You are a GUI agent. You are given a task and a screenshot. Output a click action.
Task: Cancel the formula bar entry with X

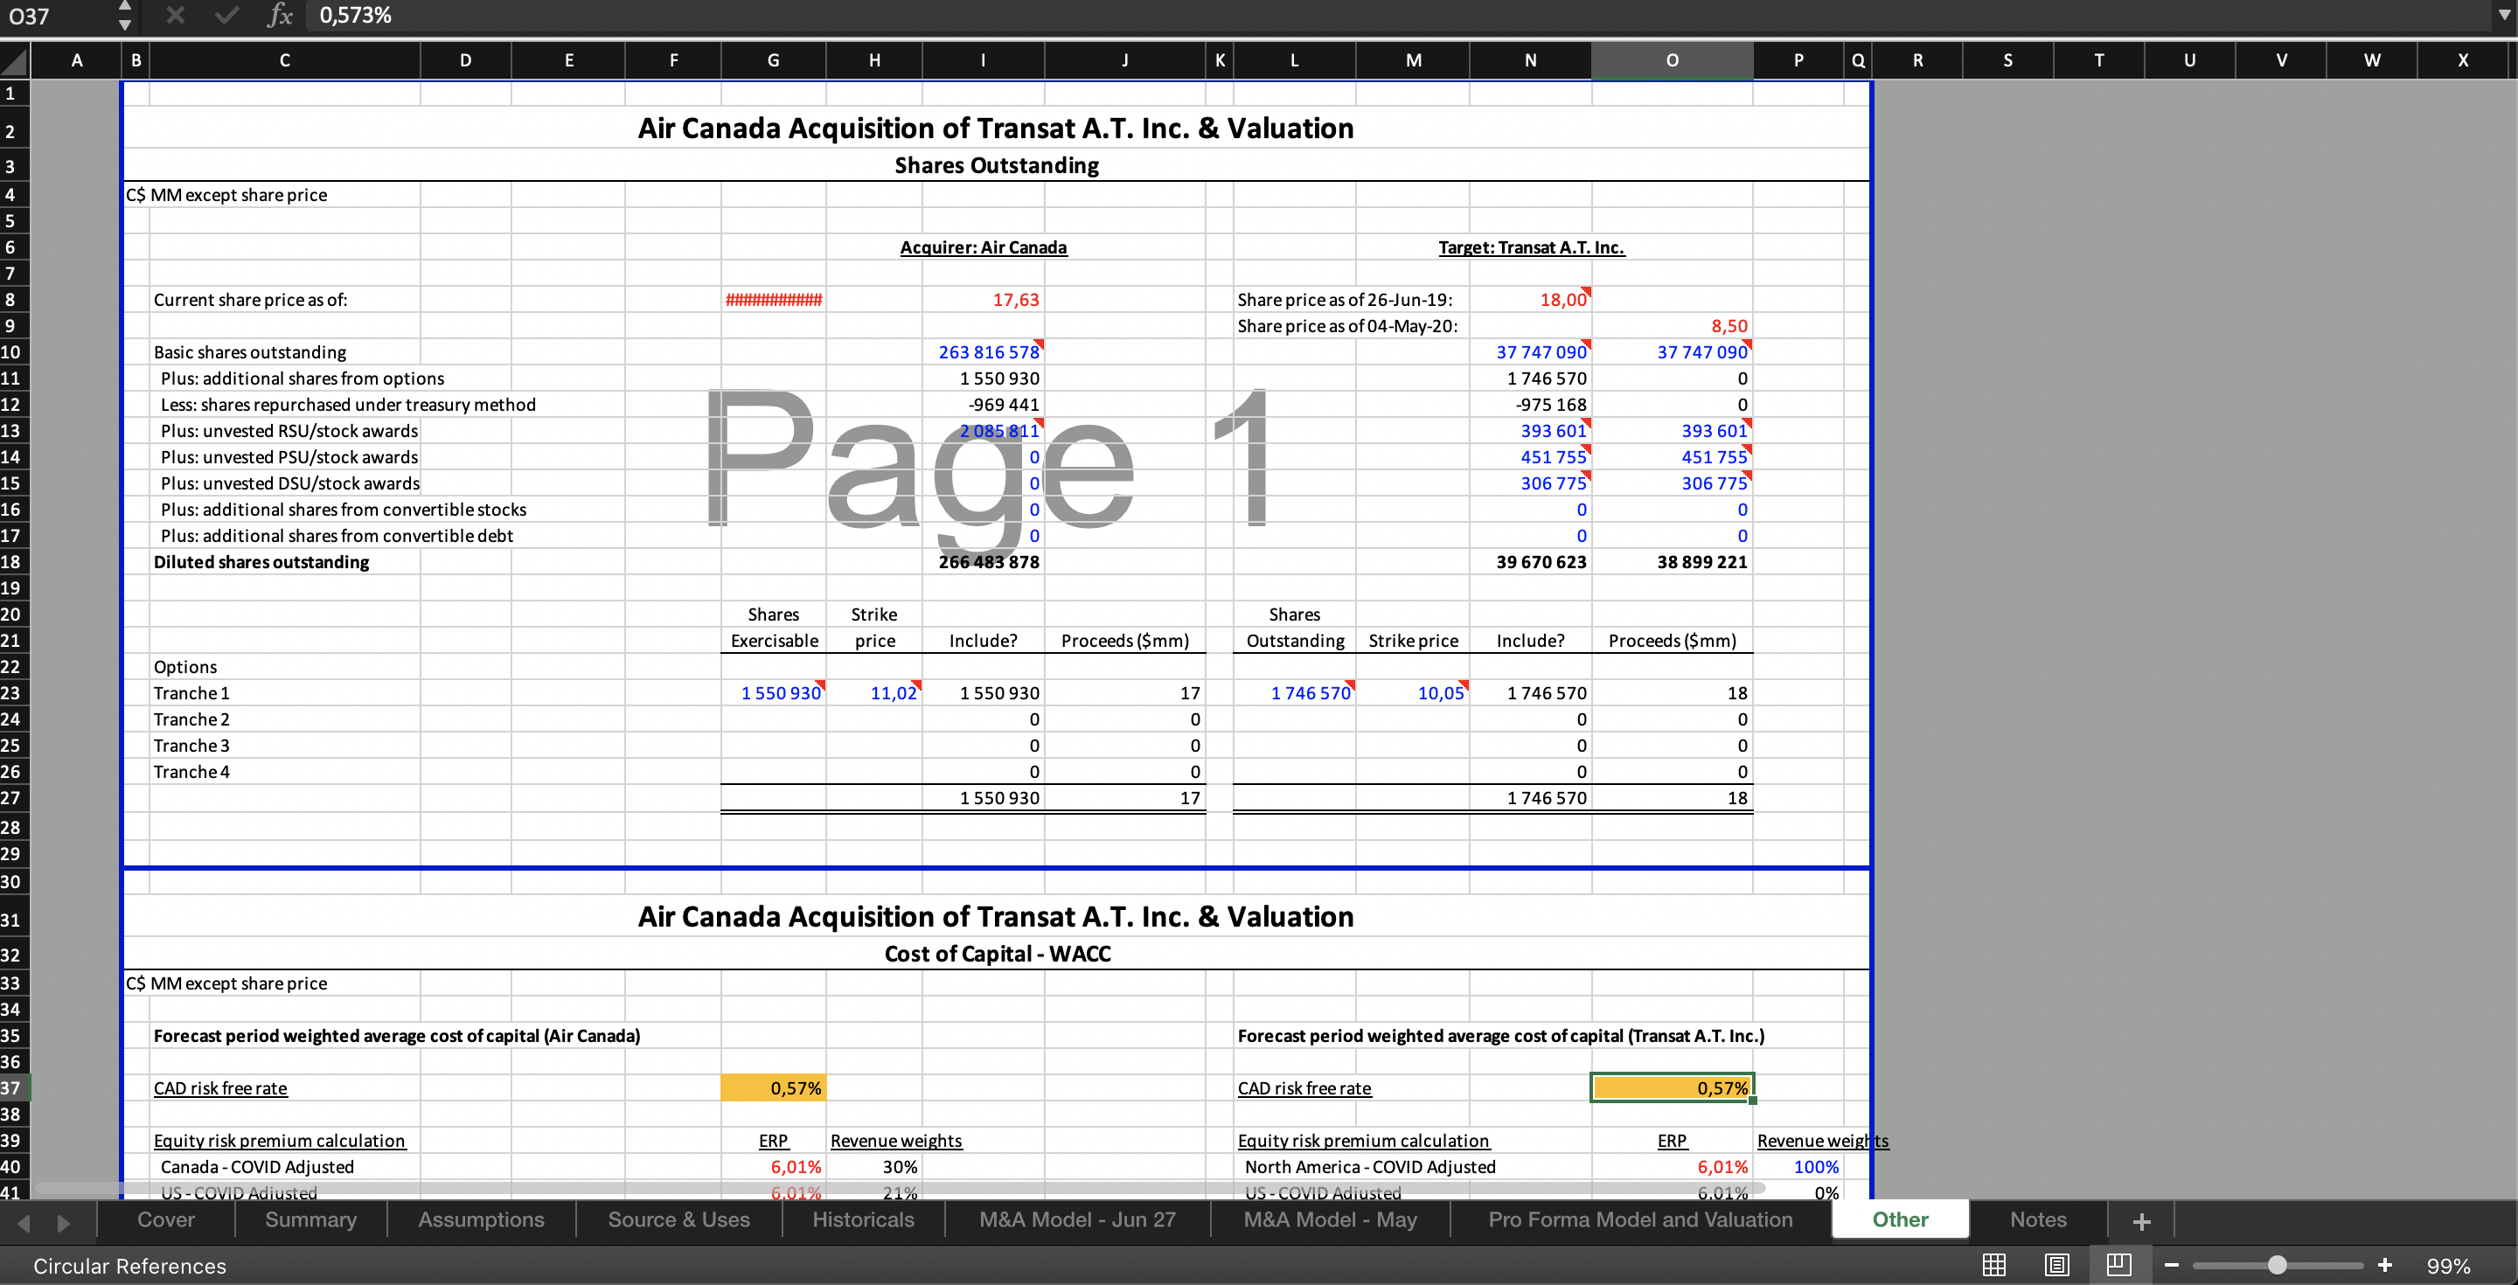[175, 15]
